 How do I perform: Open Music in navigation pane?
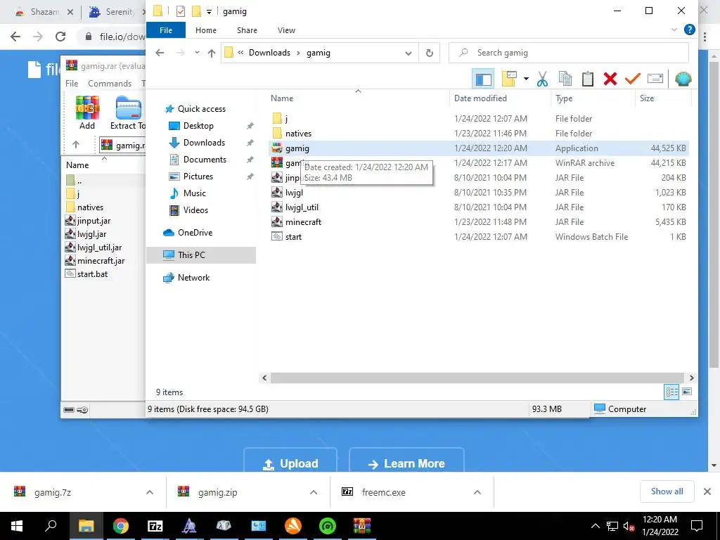click(194, 193)
